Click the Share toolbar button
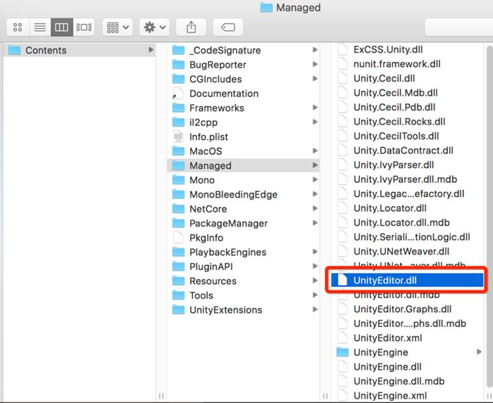 (x=191, y=27)
